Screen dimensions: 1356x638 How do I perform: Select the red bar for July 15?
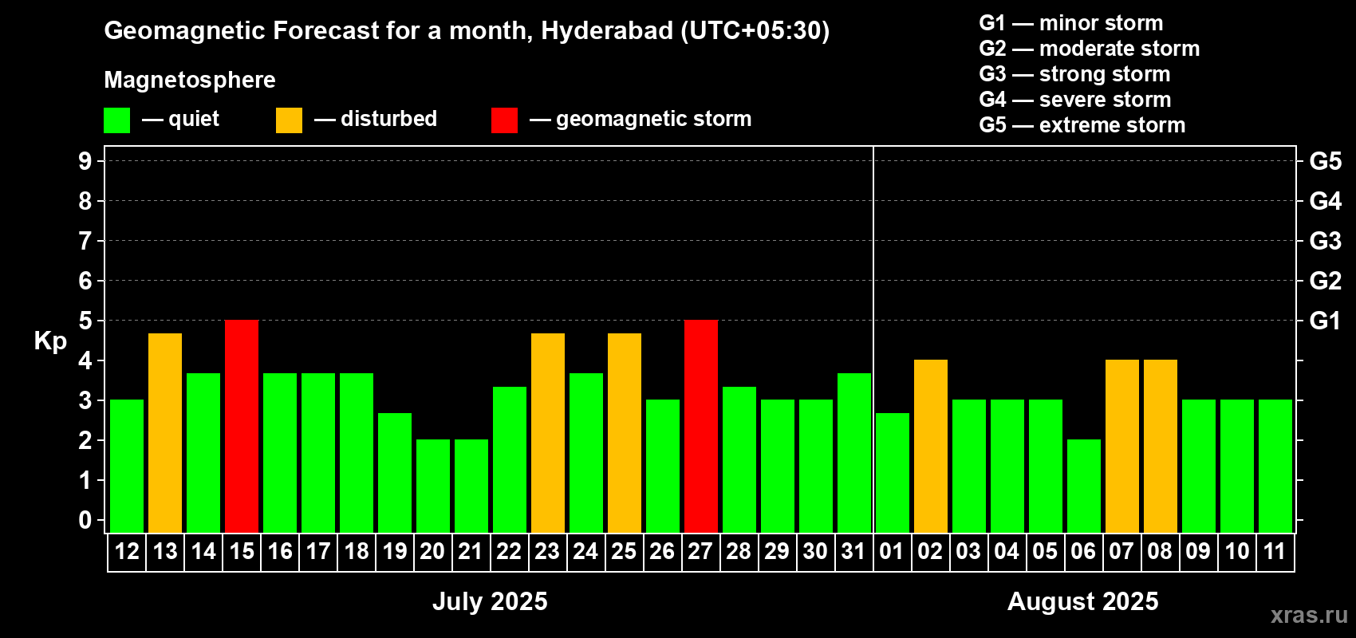242,427
